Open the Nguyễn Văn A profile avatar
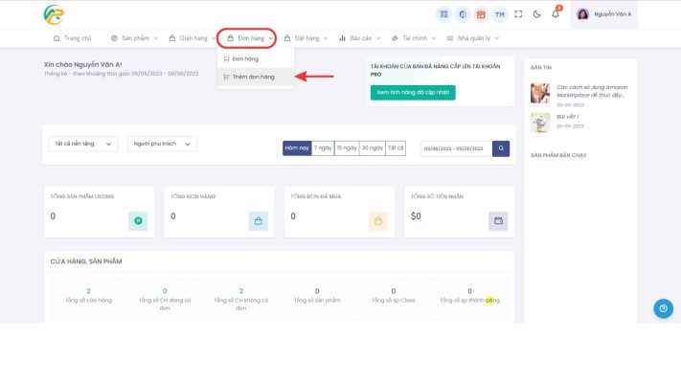 coord(585,14)
